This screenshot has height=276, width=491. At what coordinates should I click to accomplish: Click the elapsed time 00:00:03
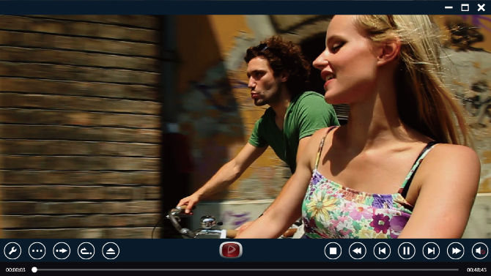click(x=15, y=269)
